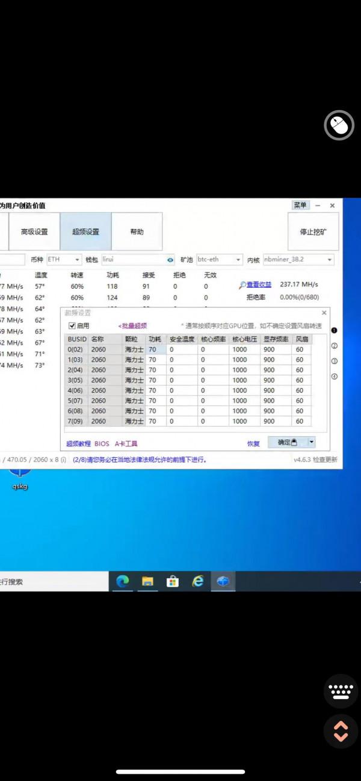
Task: Select overclock profile circle 4
Action: pyautogui.click(x=334, y=377)
